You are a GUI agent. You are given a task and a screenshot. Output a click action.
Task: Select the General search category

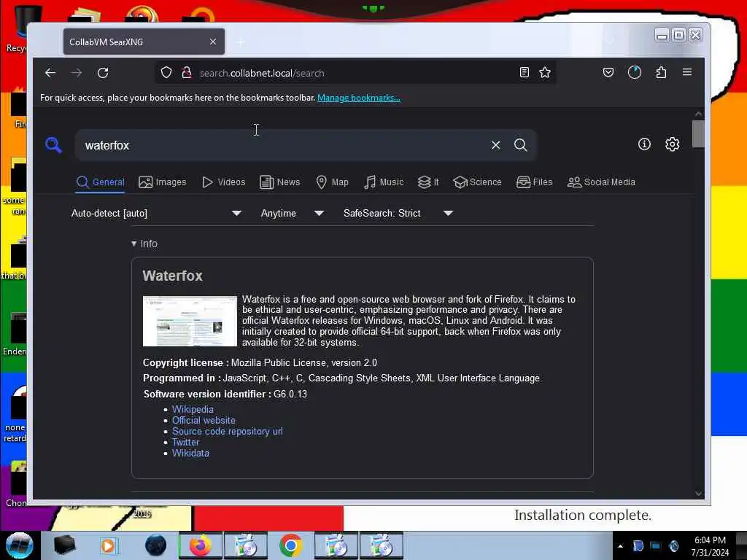[101, 182]
